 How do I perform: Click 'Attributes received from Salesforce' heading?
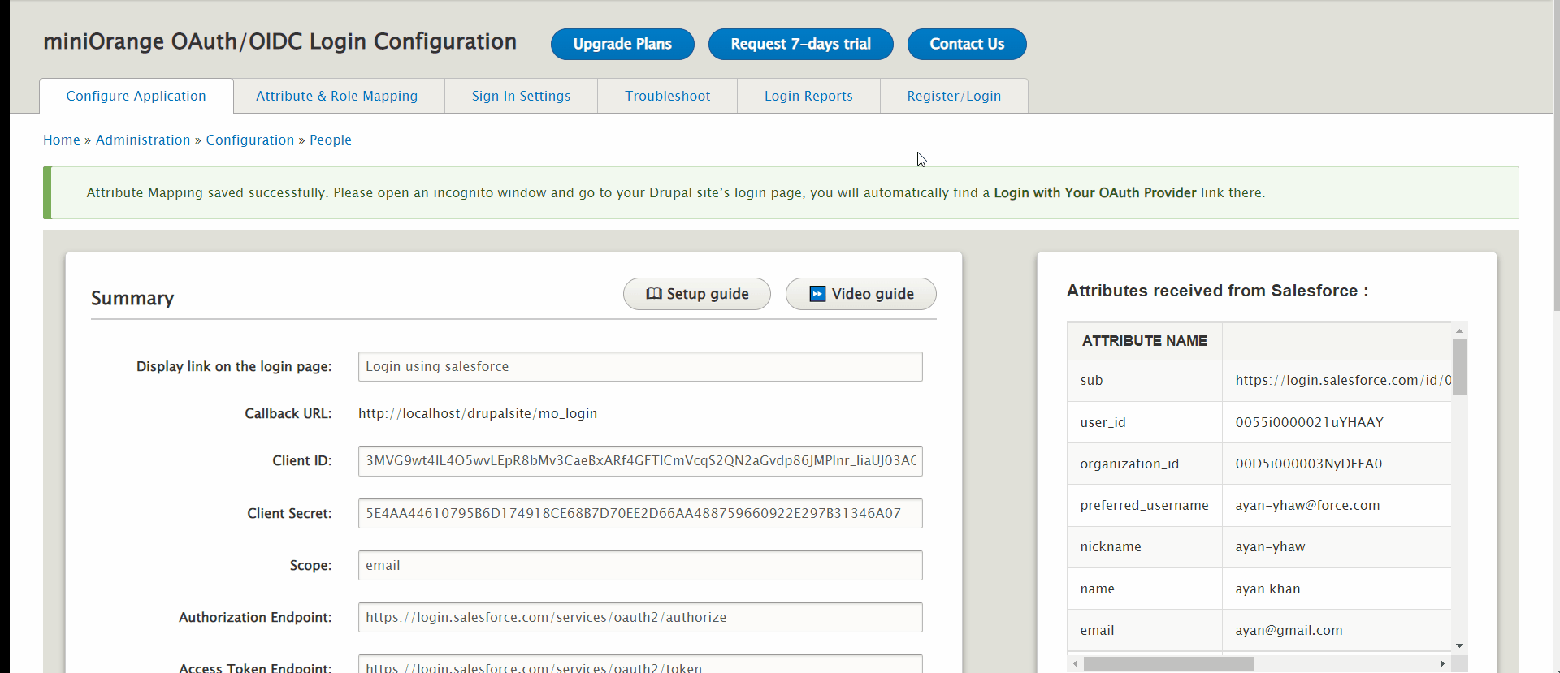tap(1217, 291)
